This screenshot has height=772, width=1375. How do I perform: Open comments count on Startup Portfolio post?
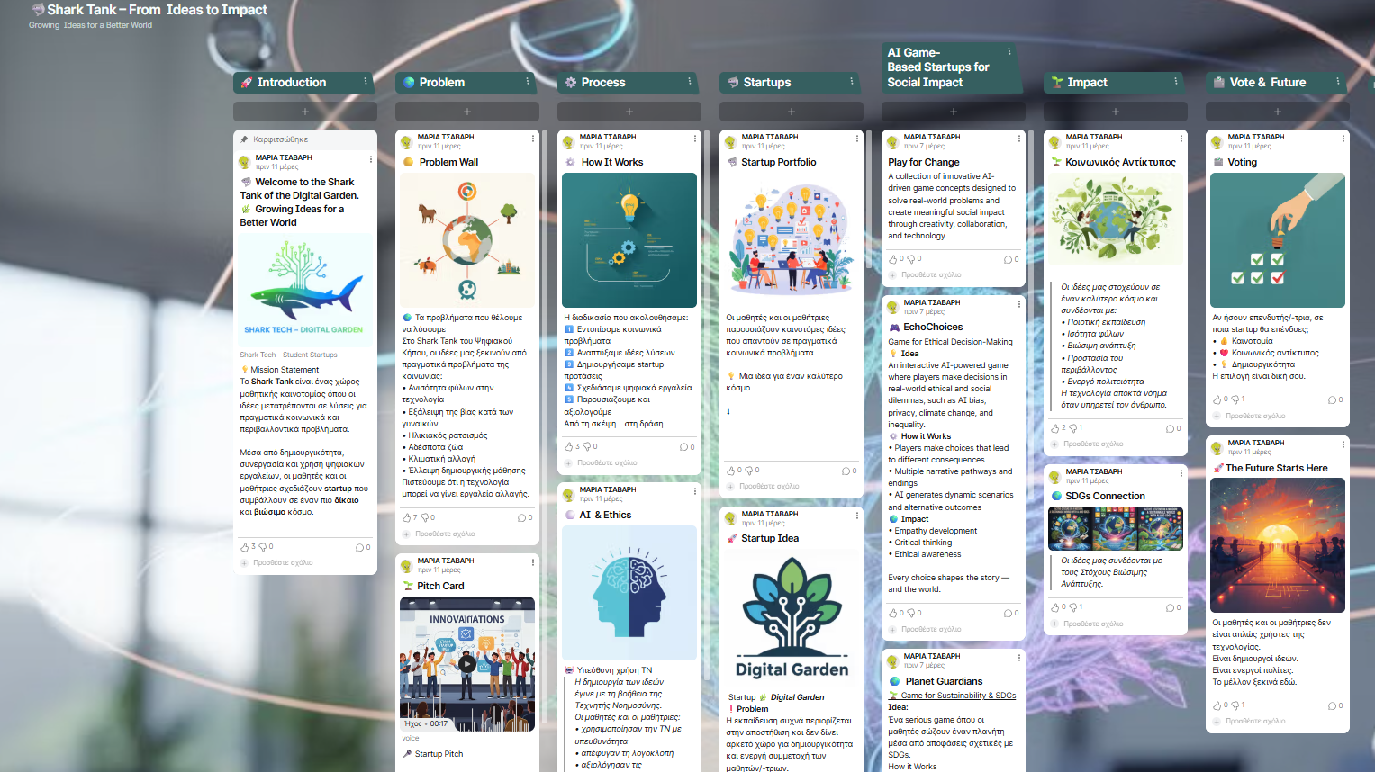[846, 471]
